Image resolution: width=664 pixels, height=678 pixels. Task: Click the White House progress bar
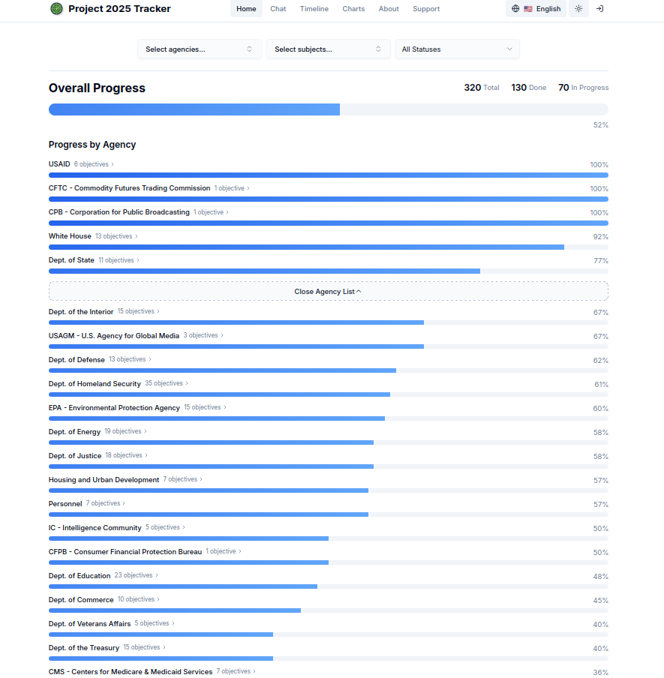[329, 247]
